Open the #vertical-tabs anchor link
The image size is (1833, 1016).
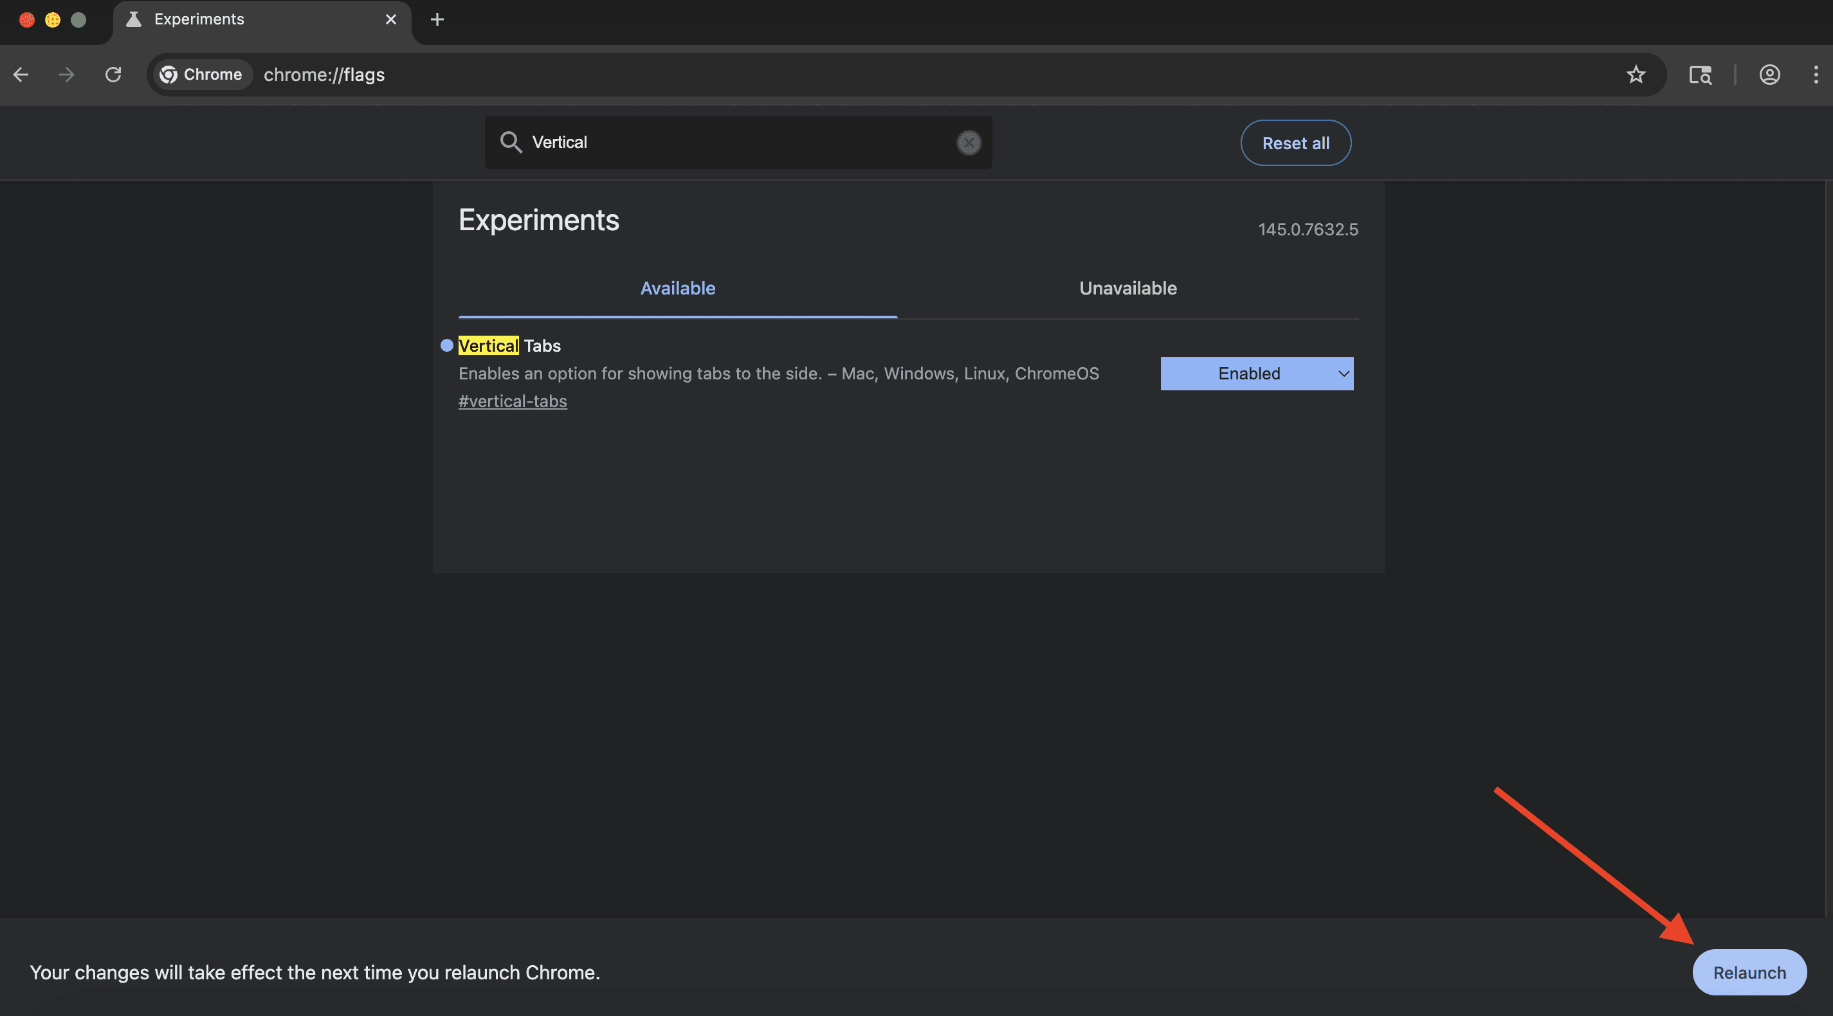click(x=513, y=401)
